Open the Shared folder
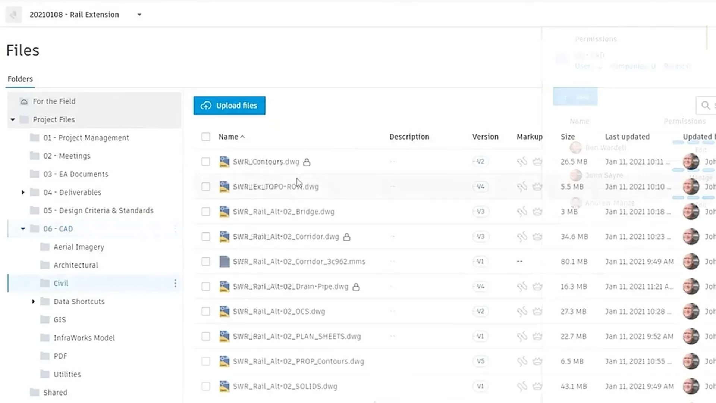Image resolution: width=716 pixels, height=403 pixels. click(x=55, y=393)
